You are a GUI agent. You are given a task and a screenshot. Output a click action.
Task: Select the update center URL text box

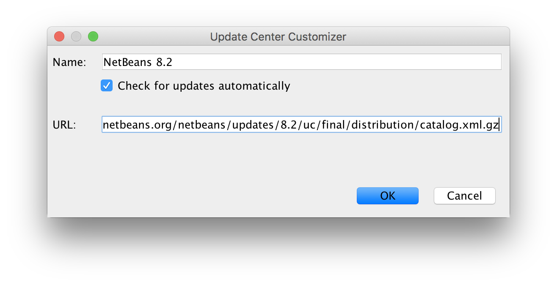301,124
